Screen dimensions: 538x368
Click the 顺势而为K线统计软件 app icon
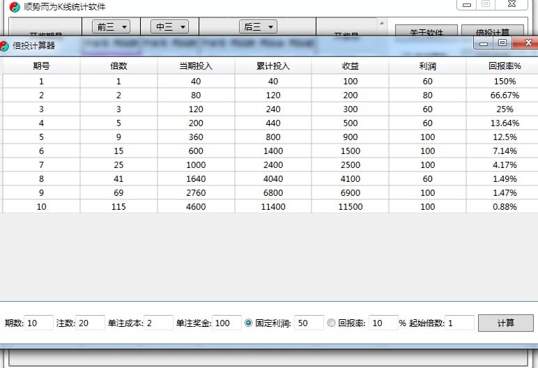[15, 6]
